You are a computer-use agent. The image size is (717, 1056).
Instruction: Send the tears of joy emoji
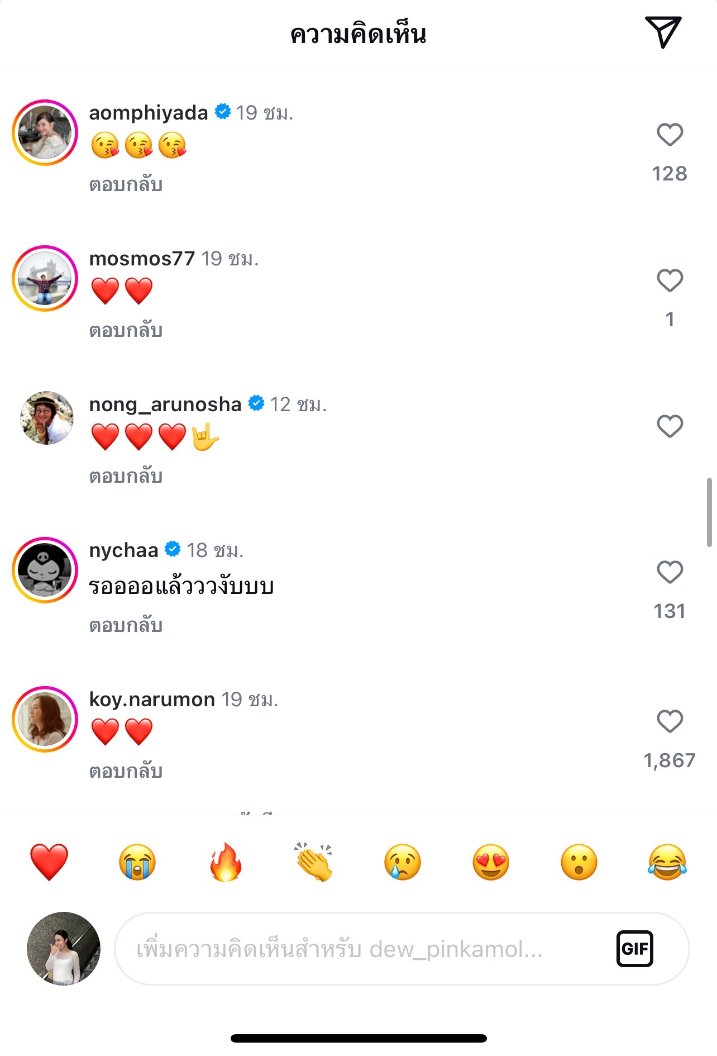667,862
